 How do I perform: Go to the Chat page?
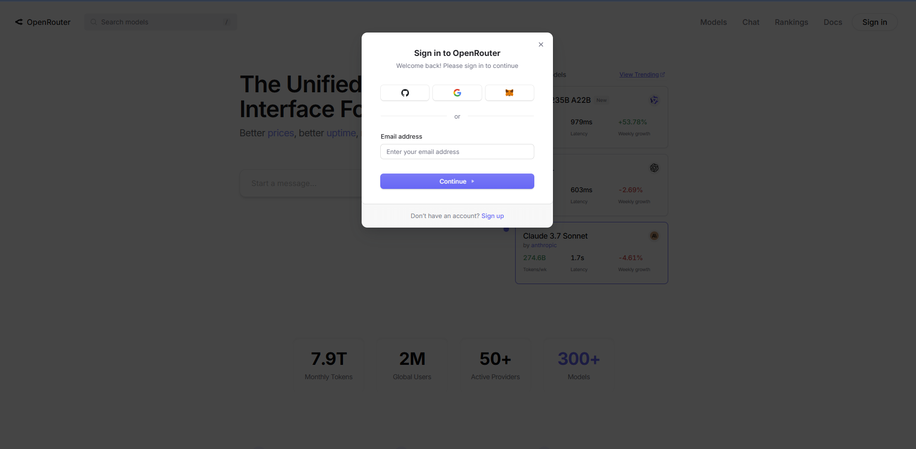pos(750,22)
